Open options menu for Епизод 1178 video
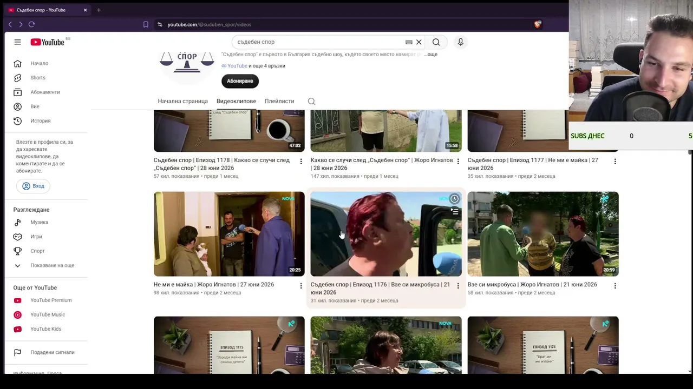 (x=301, y=161)
